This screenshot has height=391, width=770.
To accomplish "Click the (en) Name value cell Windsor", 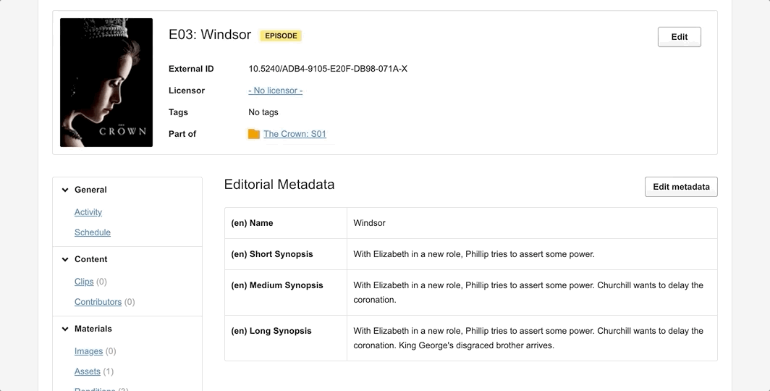I will point(369,223).
